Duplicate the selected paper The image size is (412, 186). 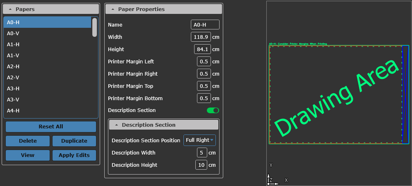(x=74, y=141)
